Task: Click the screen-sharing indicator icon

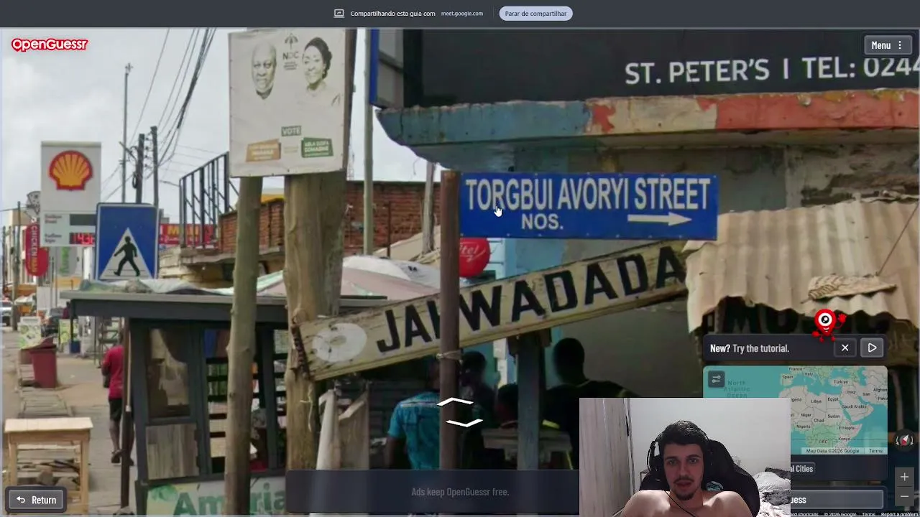Action: [339, 14]
